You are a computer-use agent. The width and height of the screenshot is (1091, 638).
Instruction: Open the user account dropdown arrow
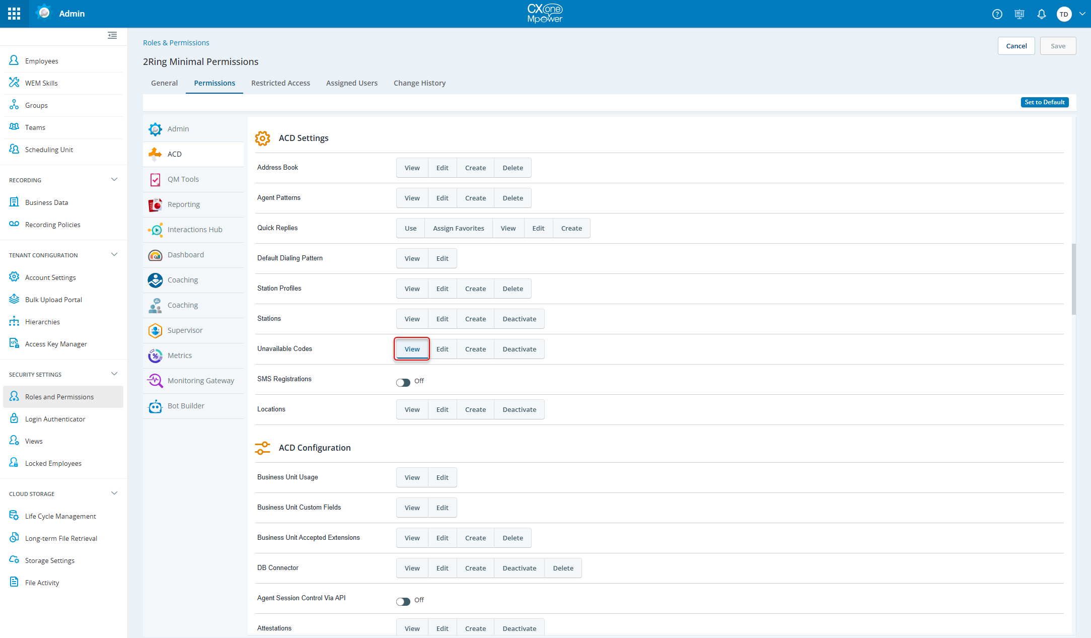point(1082,14)
